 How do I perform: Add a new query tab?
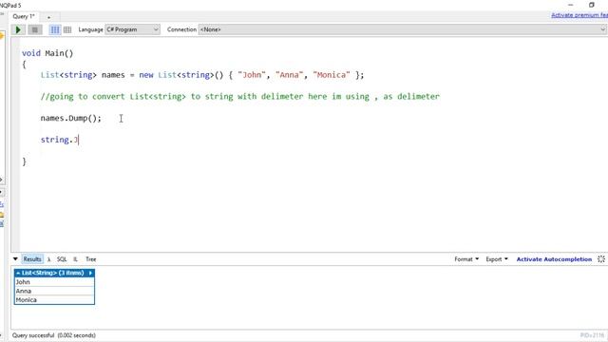pyautogui.click(x=48, y=17)
